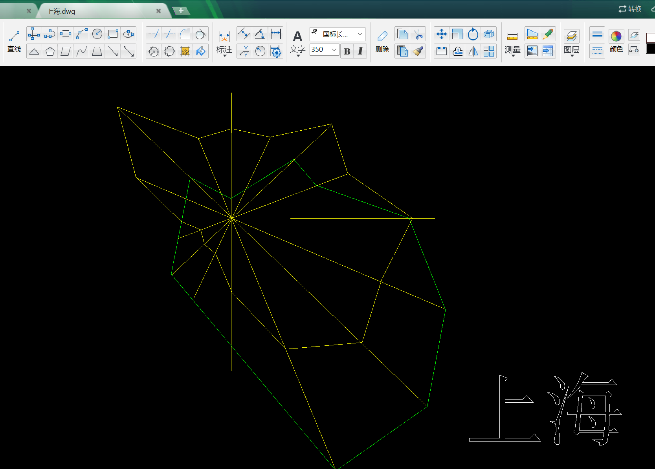The image size is (655, 469).
Task: Click the area measure ruler icon
Action: point(532,34)
